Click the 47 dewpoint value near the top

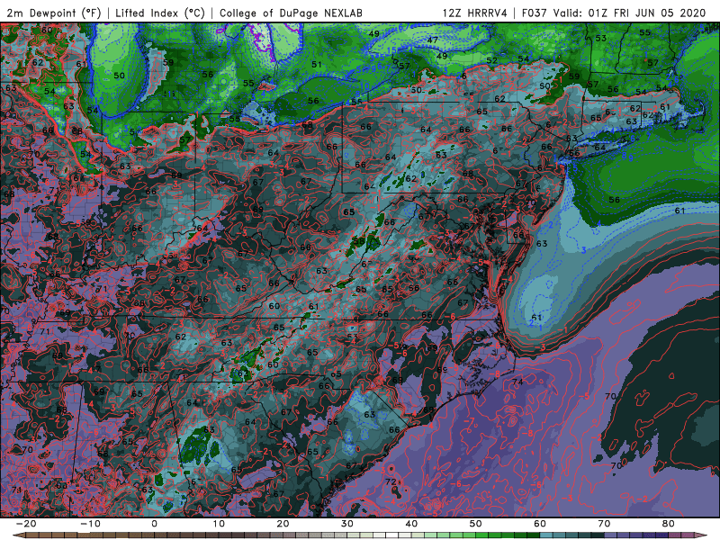pos(433,40)
